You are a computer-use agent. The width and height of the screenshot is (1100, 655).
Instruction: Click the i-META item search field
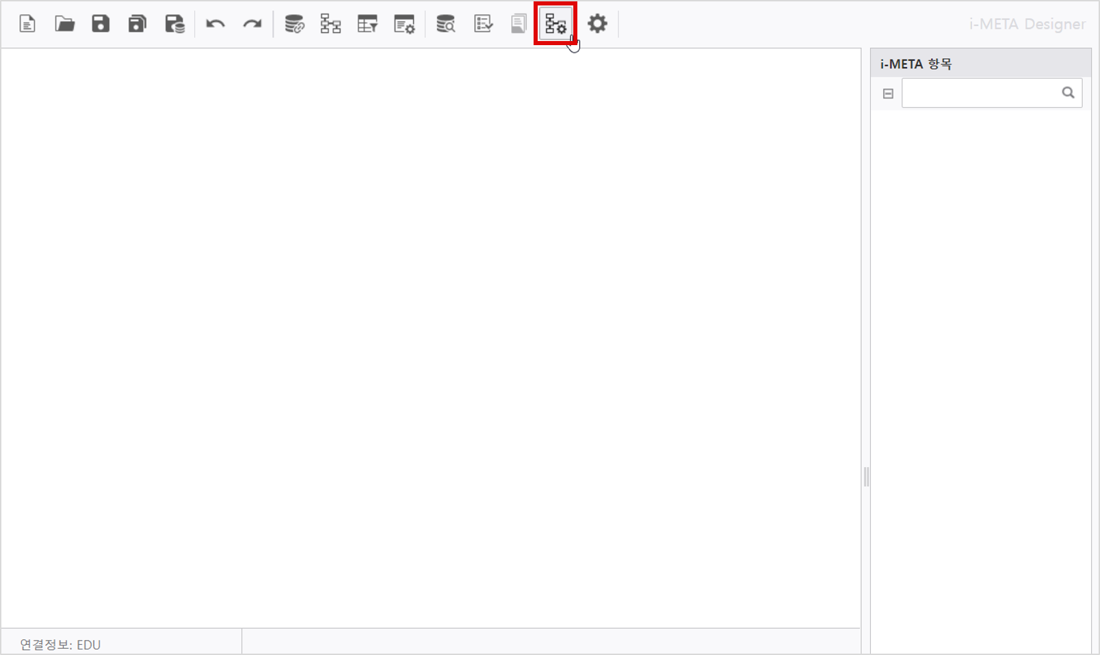[991, 93]
